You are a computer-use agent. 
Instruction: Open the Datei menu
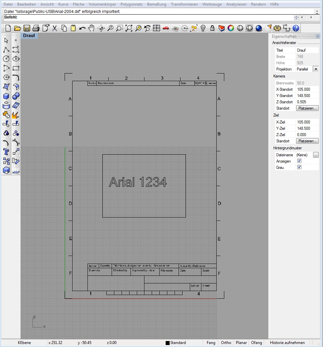[x=8, y=4]
